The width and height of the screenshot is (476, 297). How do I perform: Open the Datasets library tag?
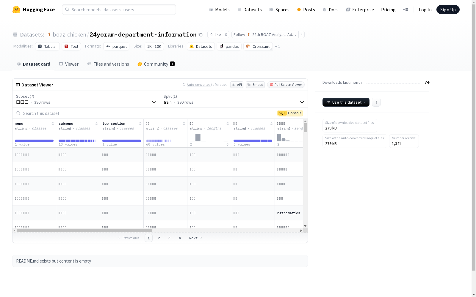[201, 46]
